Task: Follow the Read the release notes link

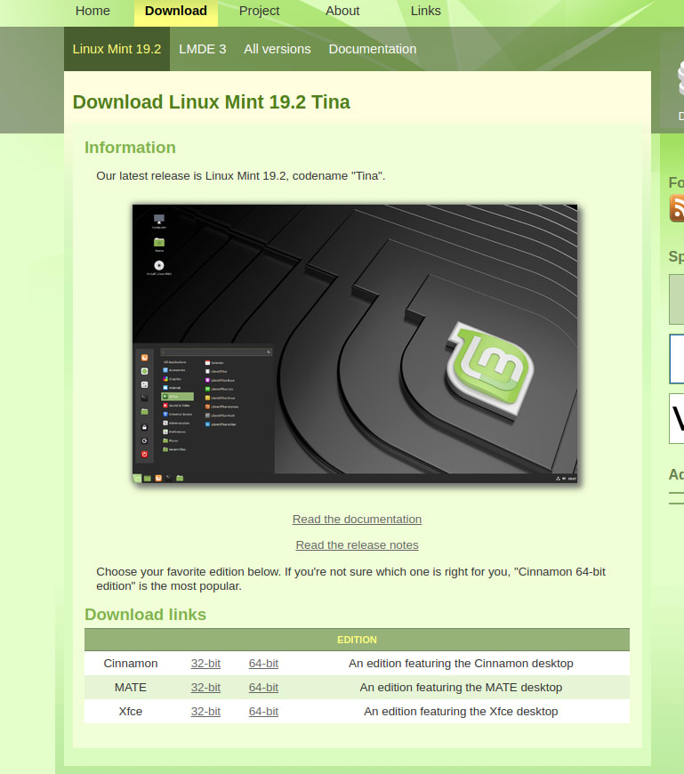Action: [357, 545]
